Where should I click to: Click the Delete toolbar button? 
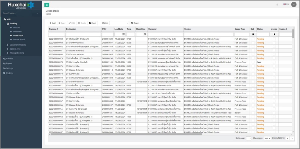click(x=82, y=23)
